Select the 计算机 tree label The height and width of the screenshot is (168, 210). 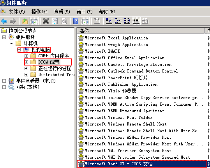(30, 43)
